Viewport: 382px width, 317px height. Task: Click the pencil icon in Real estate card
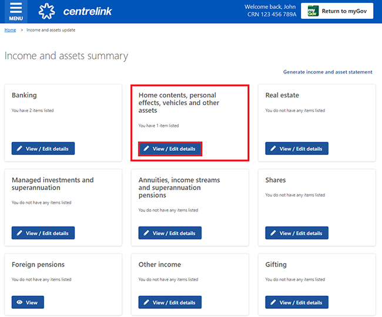273,149
